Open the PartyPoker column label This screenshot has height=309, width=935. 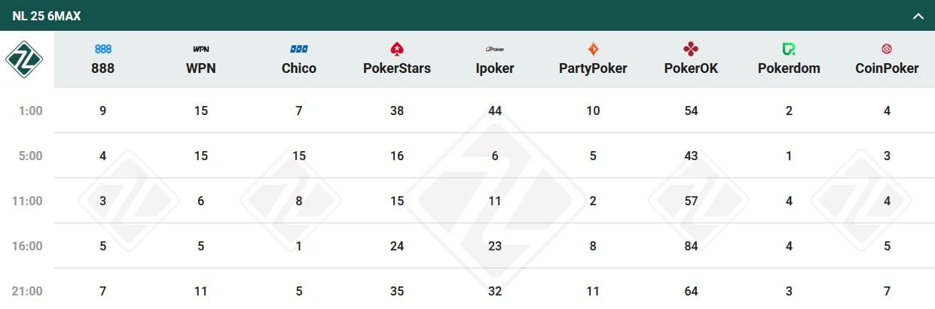[593, 68]
